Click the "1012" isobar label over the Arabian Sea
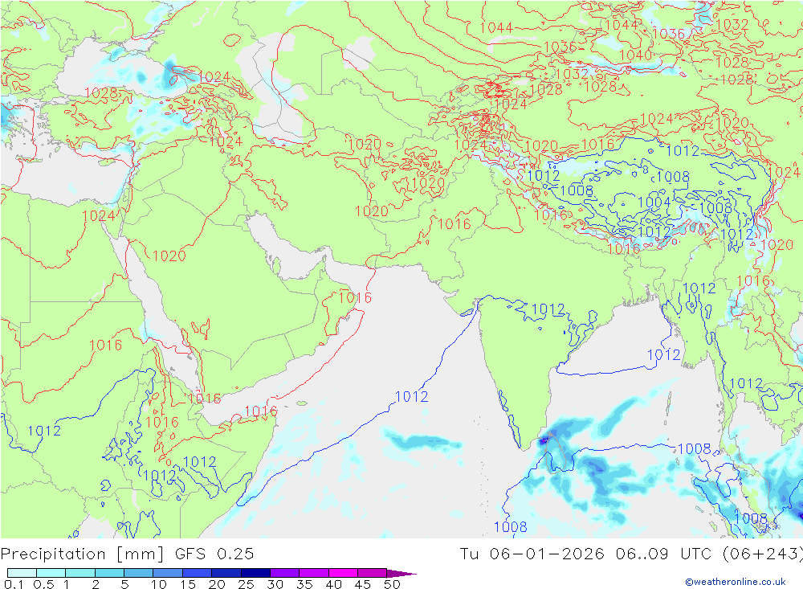Screen dimensions: 803x589 [x=412, y=396]
